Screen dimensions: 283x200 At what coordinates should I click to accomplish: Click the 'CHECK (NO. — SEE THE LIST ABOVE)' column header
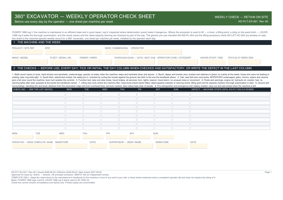pyautogui.click(x=33, y=89)
